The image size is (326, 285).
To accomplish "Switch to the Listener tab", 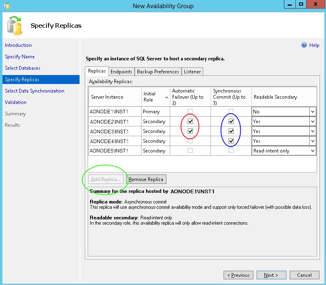I will tap(192, 72).
